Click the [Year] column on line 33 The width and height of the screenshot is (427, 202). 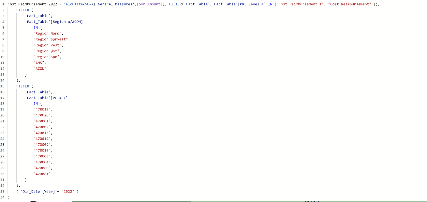49,192
